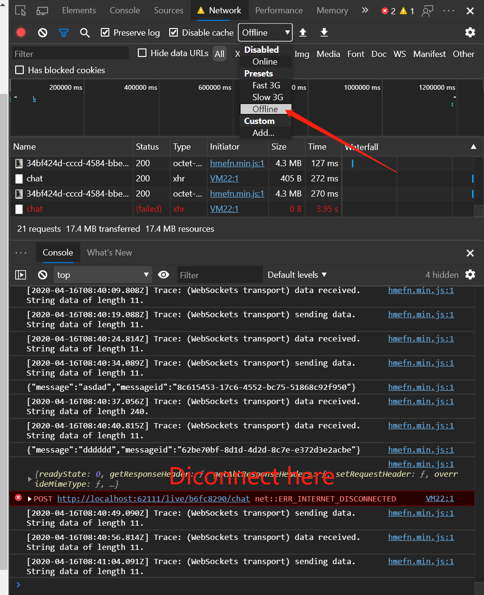This screenshot has height=595, width=484.
Task: Switch to the Console tab
Action: point(58,252)
